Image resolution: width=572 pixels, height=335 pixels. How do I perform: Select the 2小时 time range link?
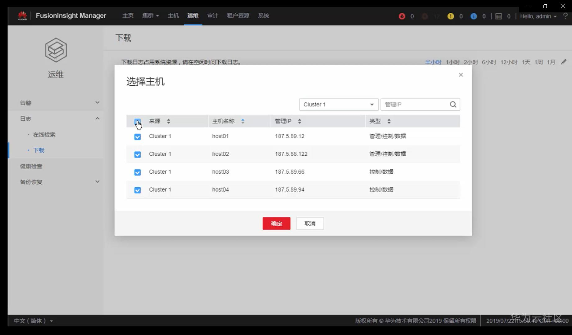(x=471, y=62)
